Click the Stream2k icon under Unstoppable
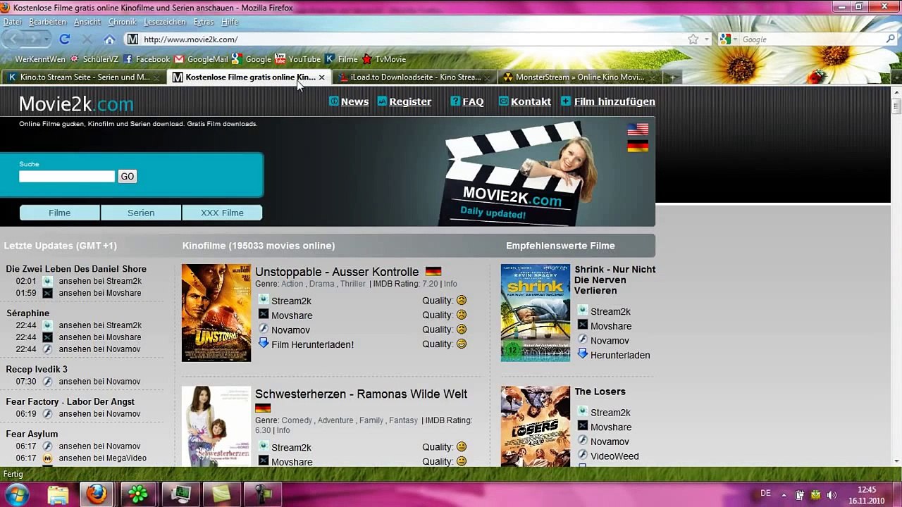 click(264, 300)
